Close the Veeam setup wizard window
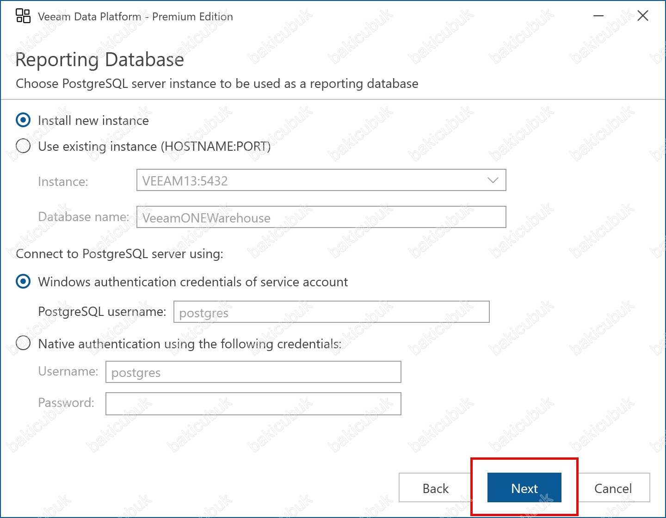The height and width of the screenshot is (518, 666). tap(642, 16)
